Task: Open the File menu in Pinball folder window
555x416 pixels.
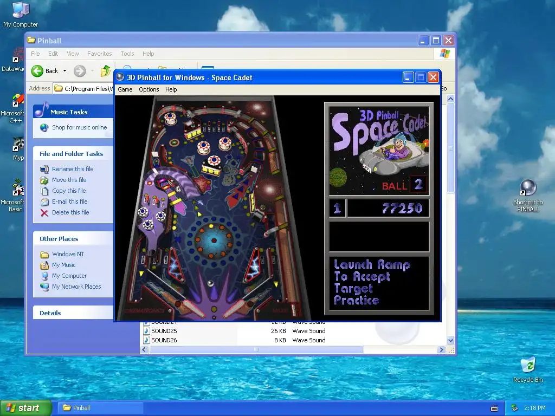Action: click(x=35, y=54)
